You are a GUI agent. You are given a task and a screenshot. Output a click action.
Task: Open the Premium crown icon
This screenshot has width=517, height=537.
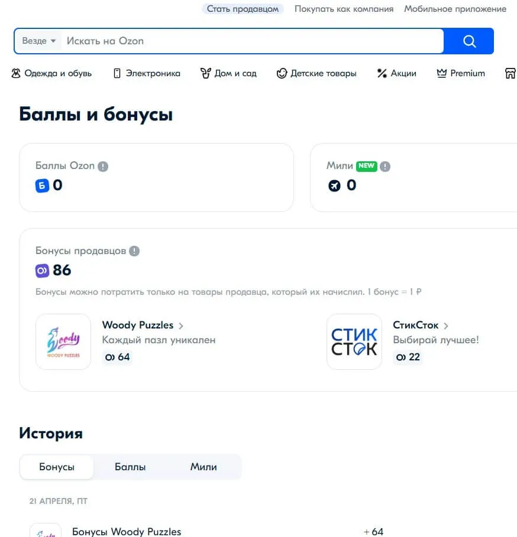click(441, 73)
